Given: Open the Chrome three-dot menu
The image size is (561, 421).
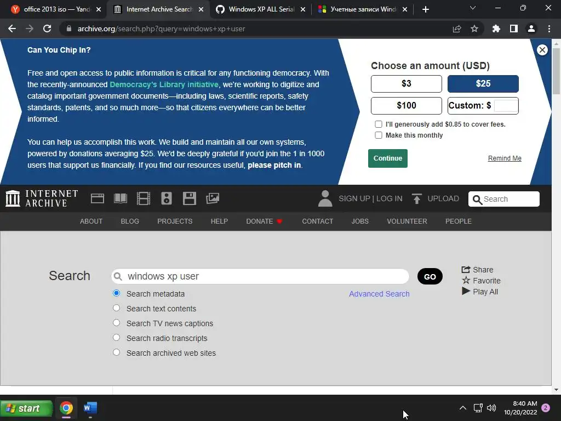Looking at the screenshot, I should tap(549, 29).
